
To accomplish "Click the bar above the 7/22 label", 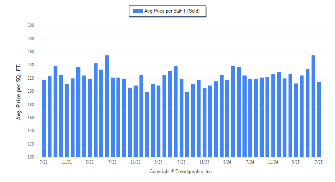I will 113,117.
